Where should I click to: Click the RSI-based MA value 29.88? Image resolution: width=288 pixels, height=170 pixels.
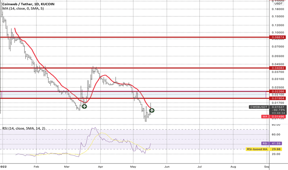(x=276, y=149)
